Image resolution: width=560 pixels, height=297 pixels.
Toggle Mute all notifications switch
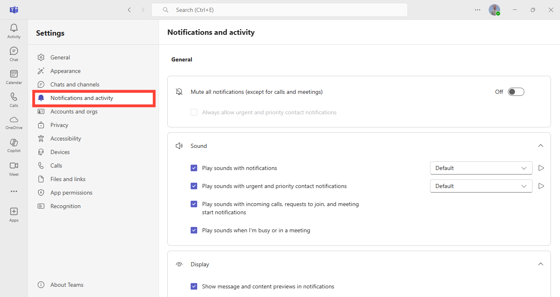516,92
